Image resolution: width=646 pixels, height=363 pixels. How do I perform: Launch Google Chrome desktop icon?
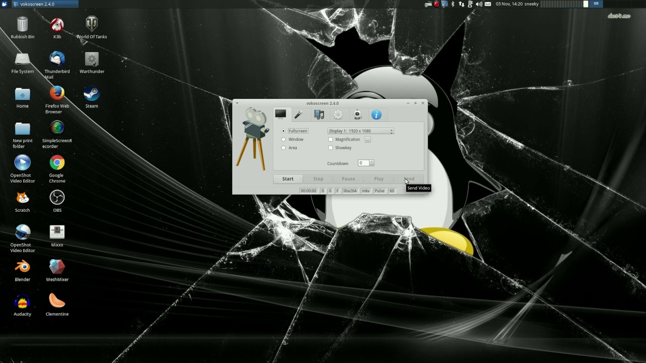(x=57, y=169)
